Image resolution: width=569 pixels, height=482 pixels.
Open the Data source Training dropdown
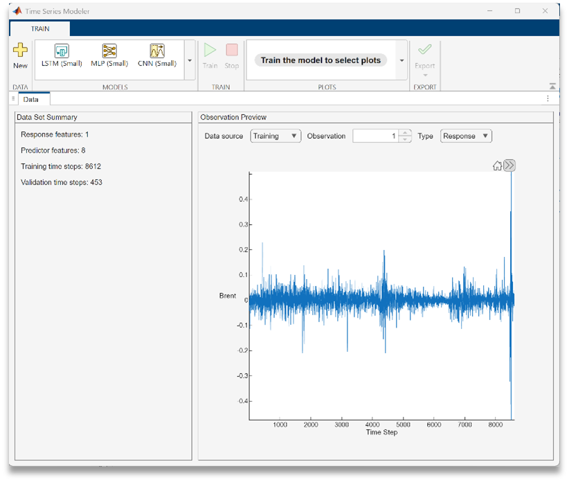[x=276, y=136]
